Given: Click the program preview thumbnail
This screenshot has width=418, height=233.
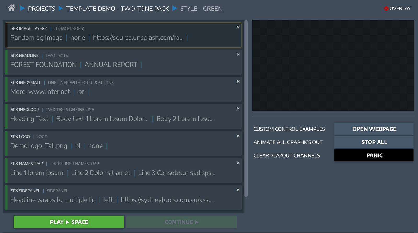Looking at the screenshot, I should click(x=333, y=66).
